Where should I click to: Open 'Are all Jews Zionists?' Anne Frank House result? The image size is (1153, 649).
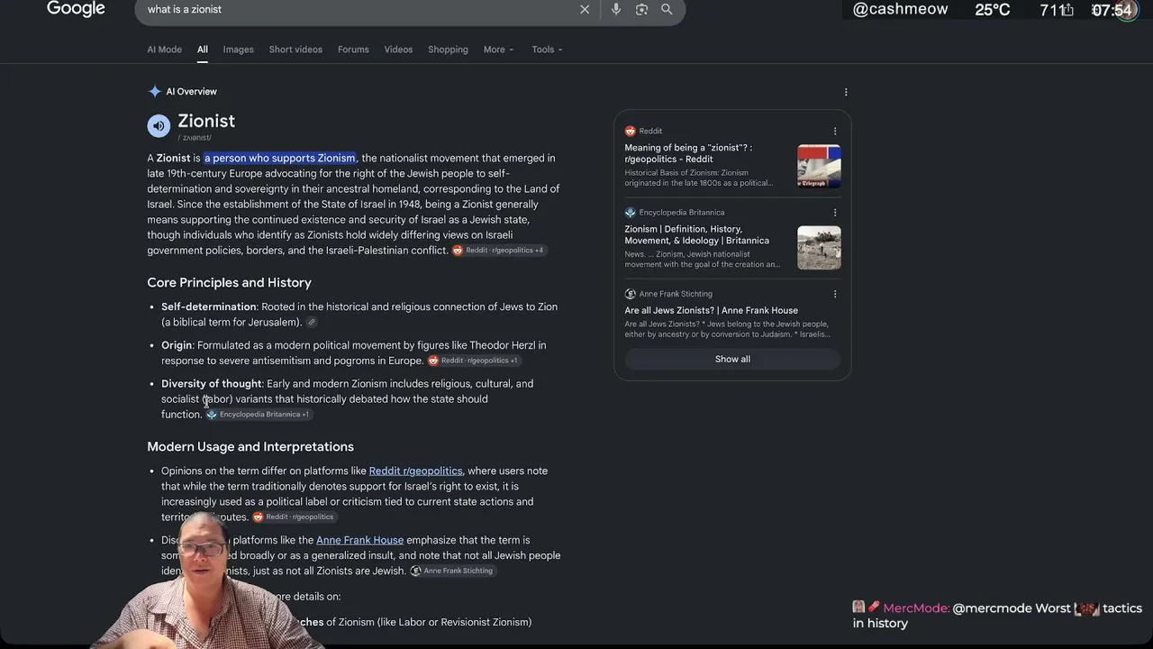tap(712, 310)
